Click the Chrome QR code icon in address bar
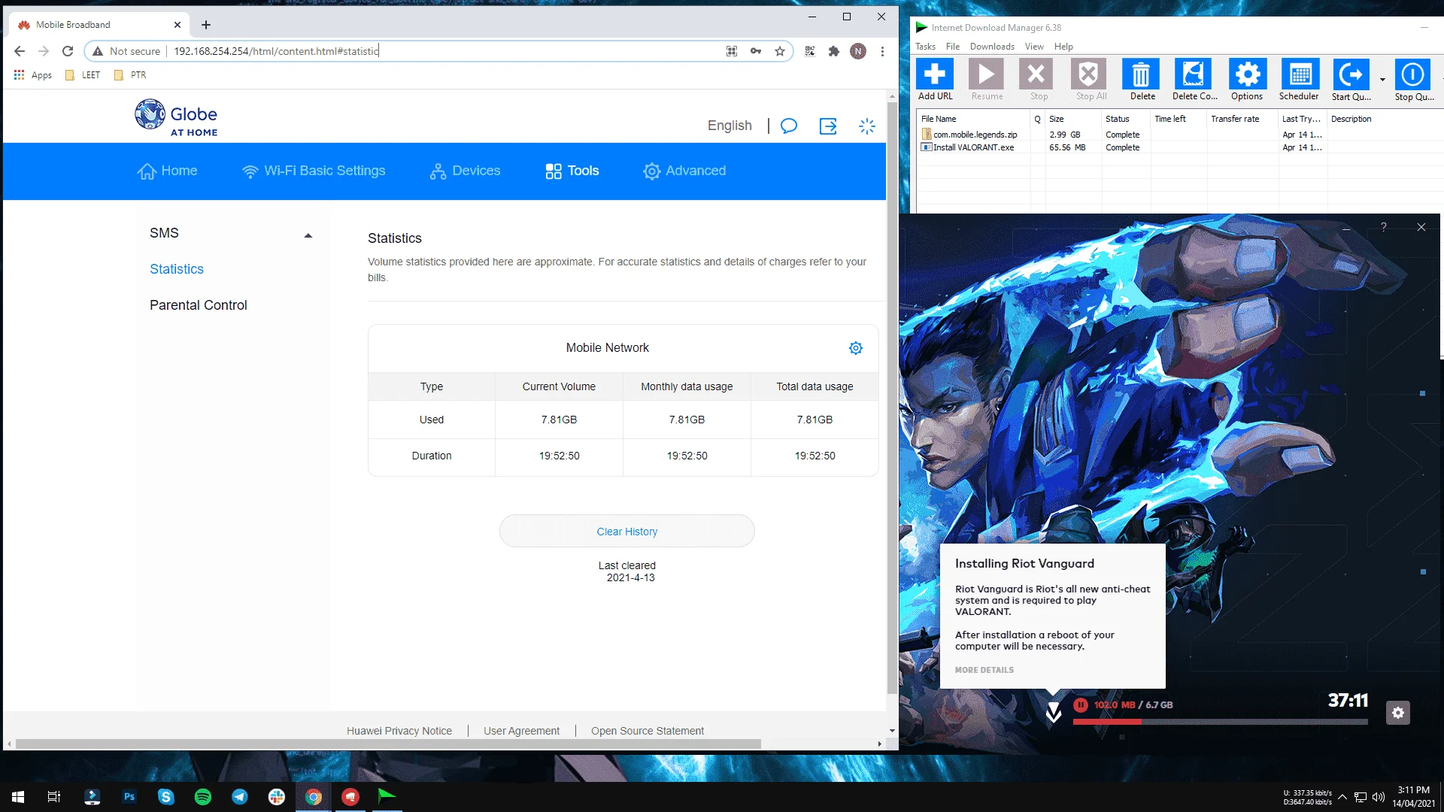The width and height of the screenshot is (1444, 812). pyautogui.click(x=732, y=51)
